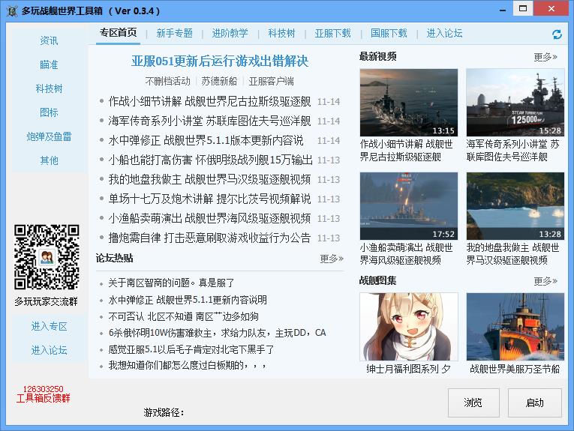Open the 13:15 destroyer video thumbnail
This screenshot has width=574, height=431.
click(408, 103)
